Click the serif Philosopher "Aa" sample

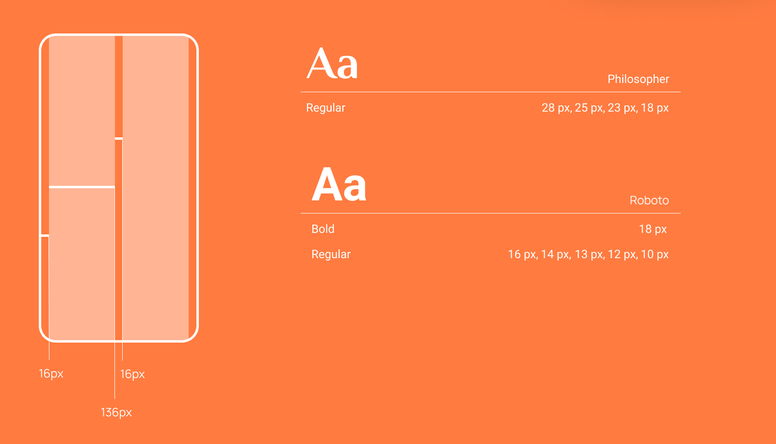[x=333, y=64]
